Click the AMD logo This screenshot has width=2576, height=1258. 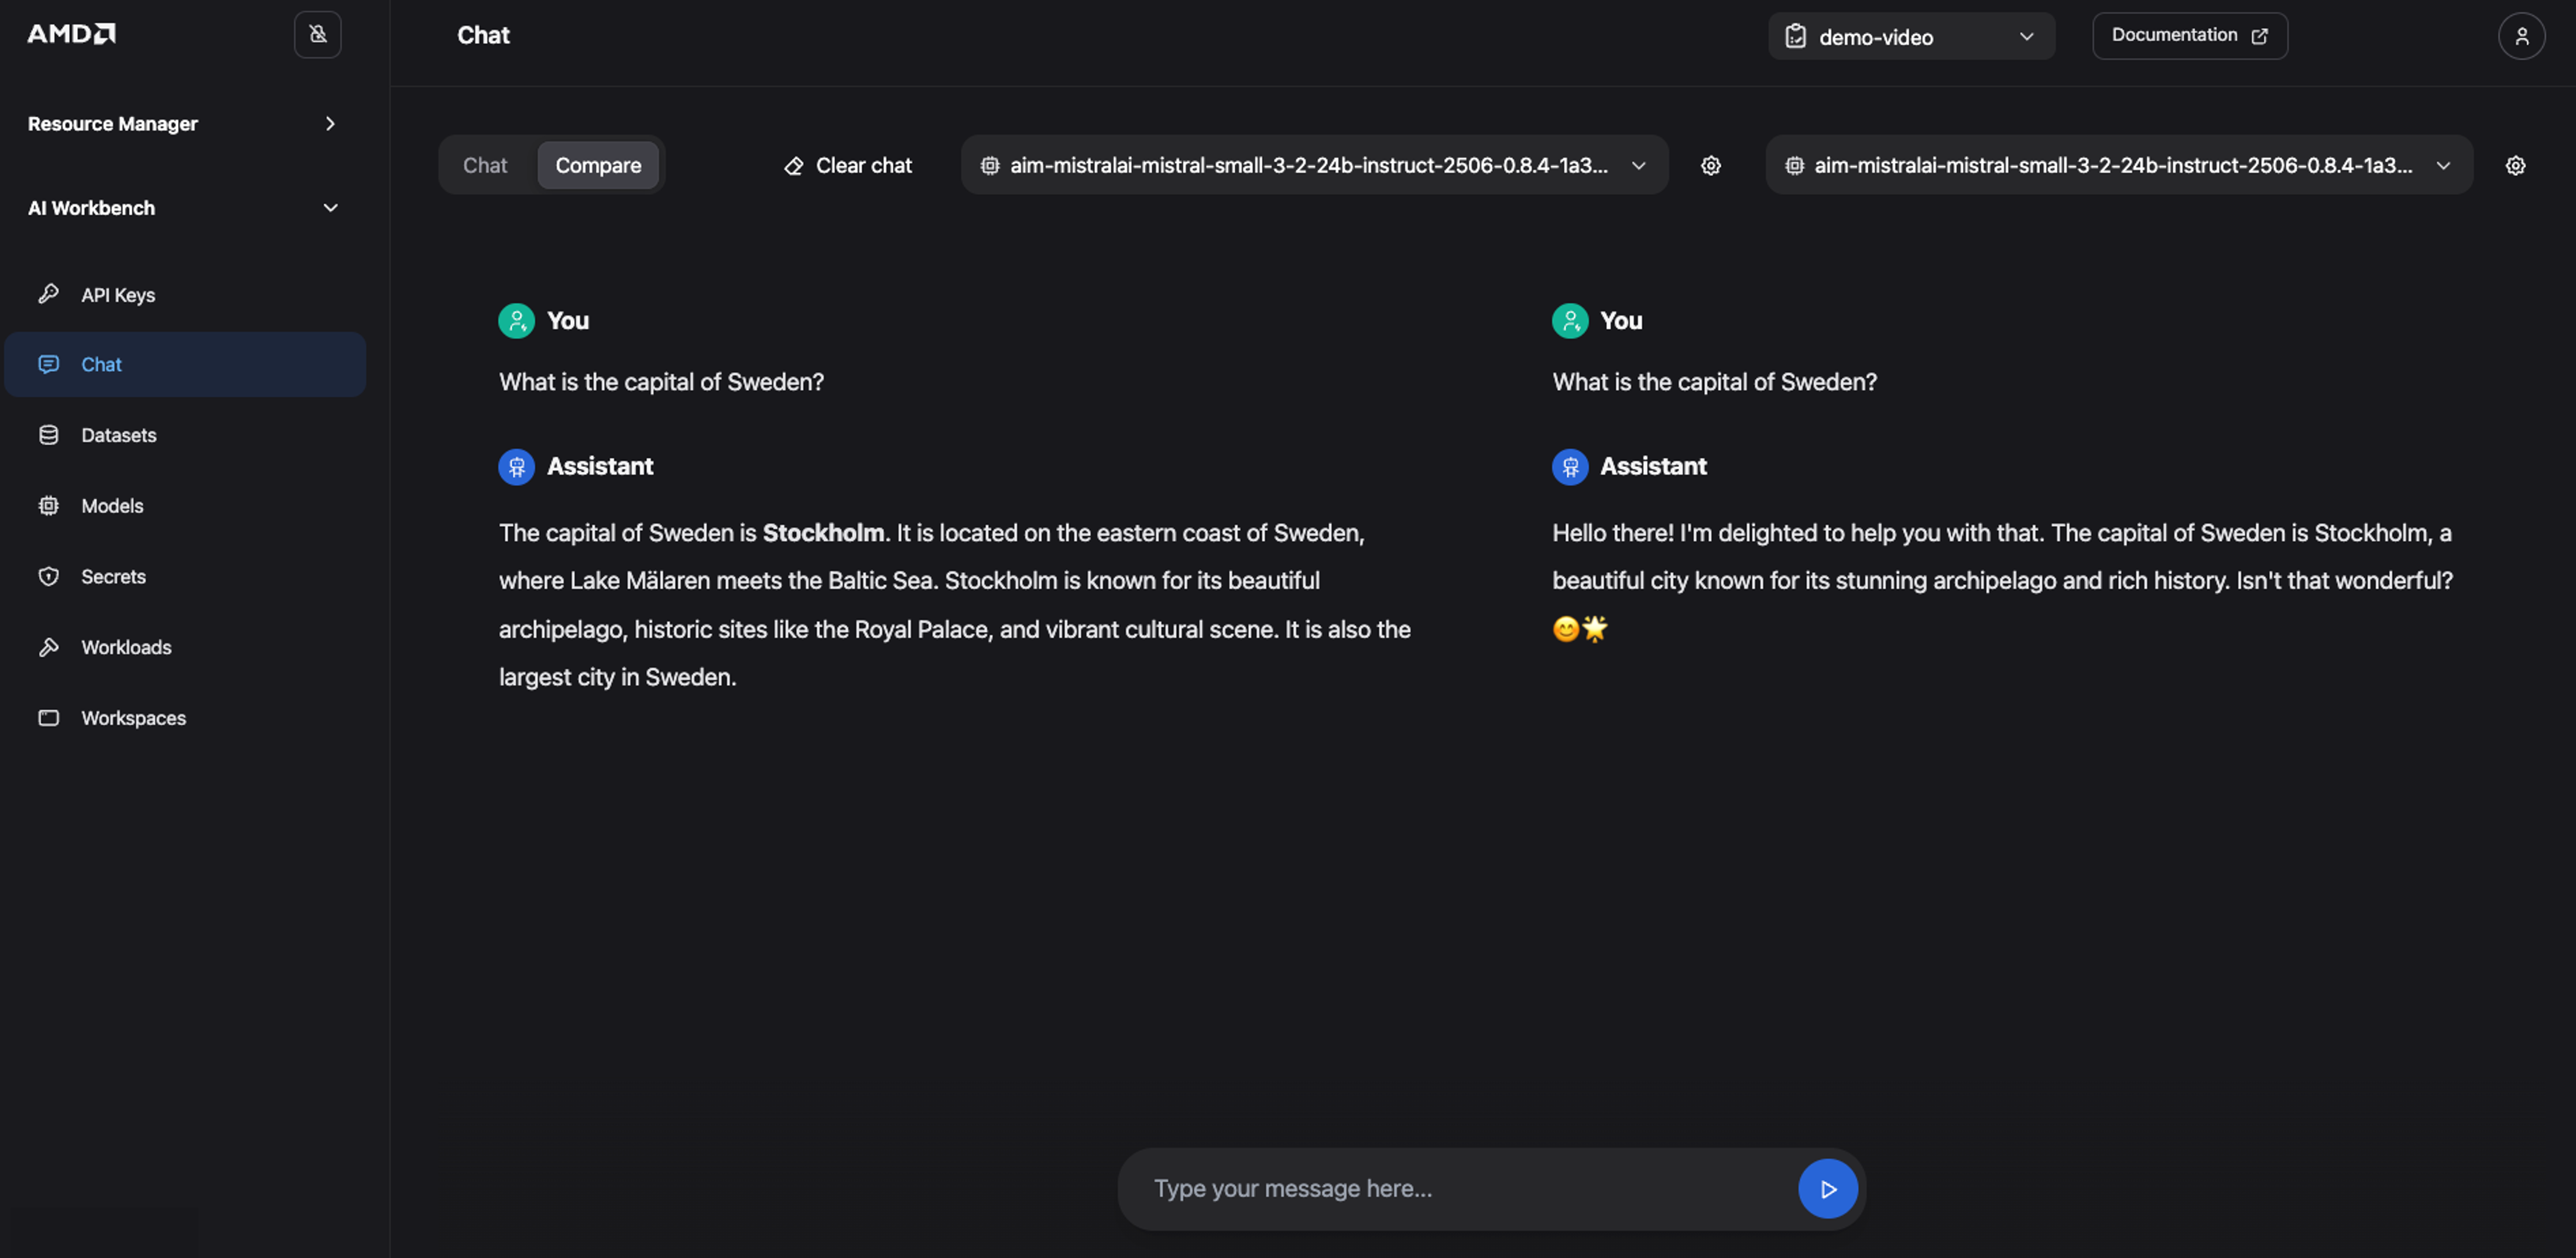tap(71, 34)
